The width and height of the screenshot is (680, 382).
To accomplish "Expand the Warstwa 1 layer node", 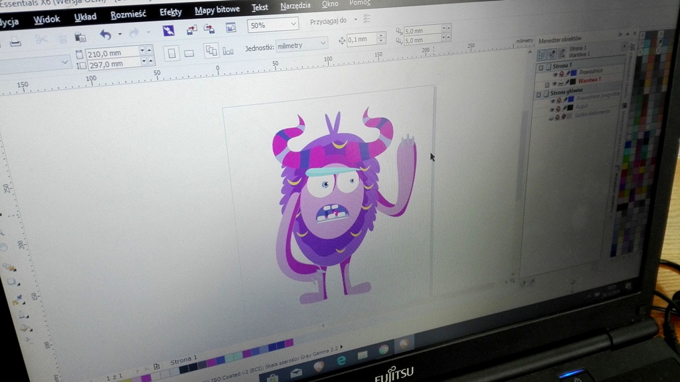I will (547, 84).
